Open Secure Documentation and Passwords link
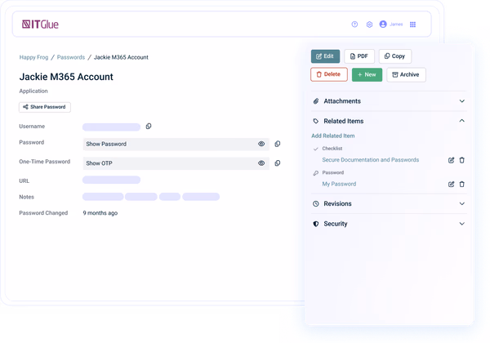This screenshot has height=343, width=490. [x=370, y=160]
